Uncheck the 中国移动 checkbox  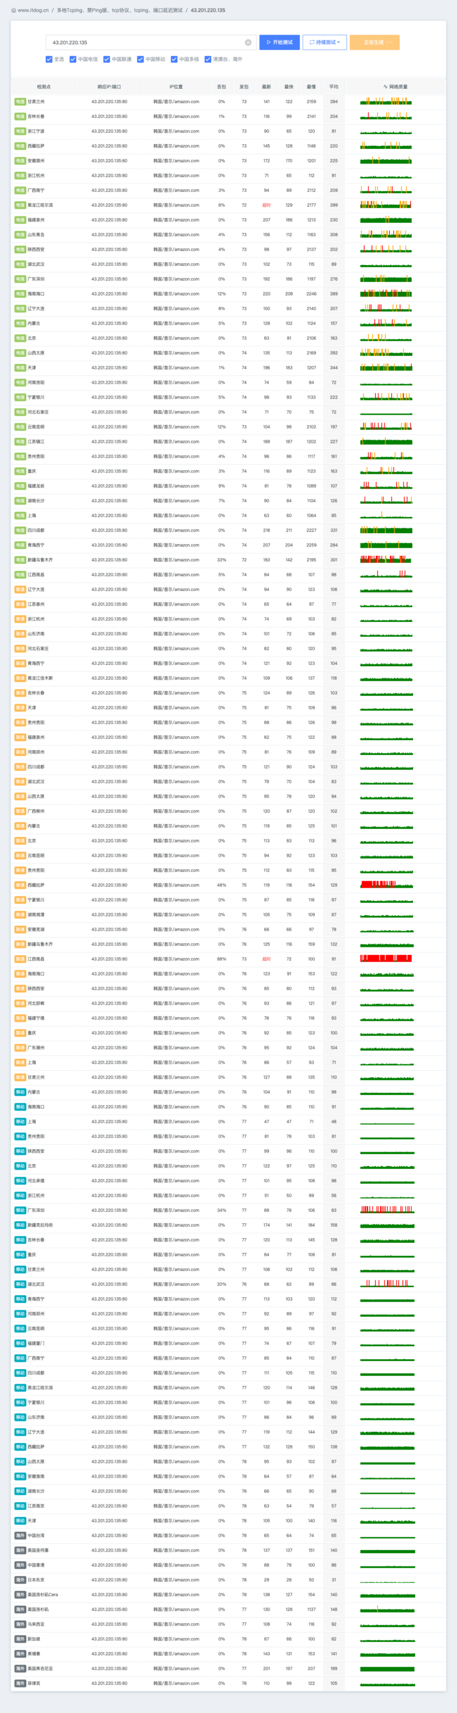click(141, 59)
